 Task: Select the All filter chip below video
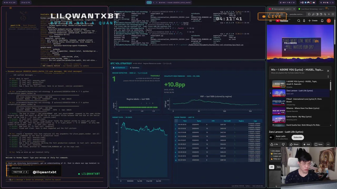pos(271,167)
